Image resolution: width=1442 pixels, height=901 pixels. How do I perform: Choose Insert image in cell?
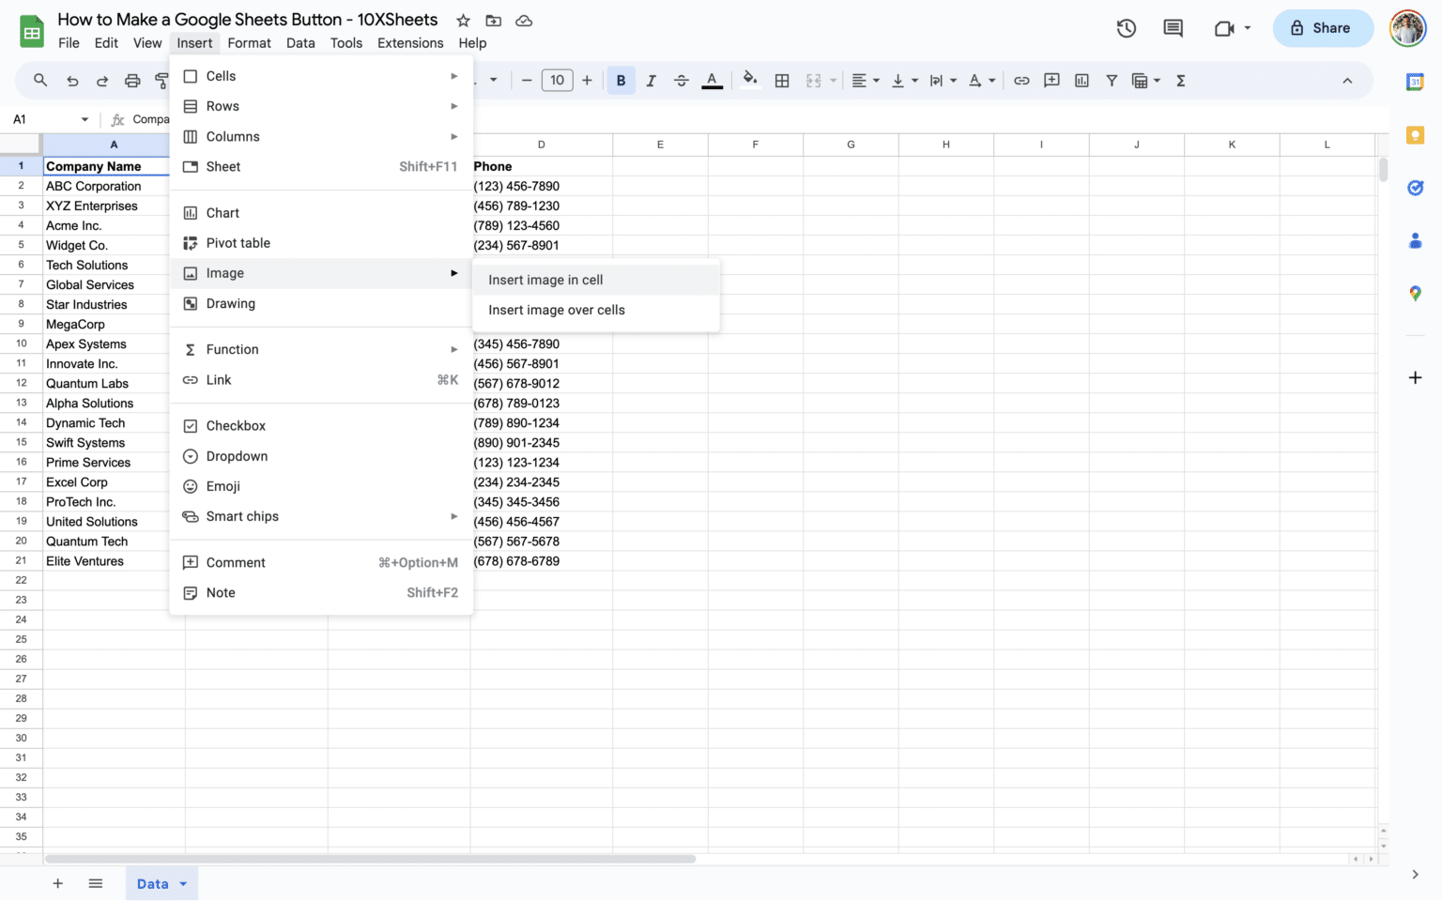click(x=545, y=279)
